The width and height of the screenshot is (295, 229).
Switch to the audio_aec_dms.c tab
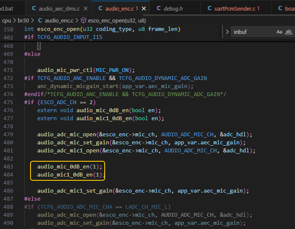coord(59,8)
